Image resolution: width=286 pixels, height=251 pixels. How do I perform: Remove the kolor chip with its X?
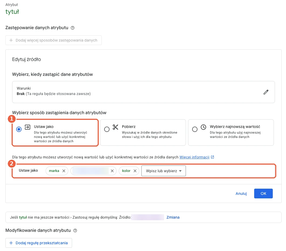click(x=135, y=171)
